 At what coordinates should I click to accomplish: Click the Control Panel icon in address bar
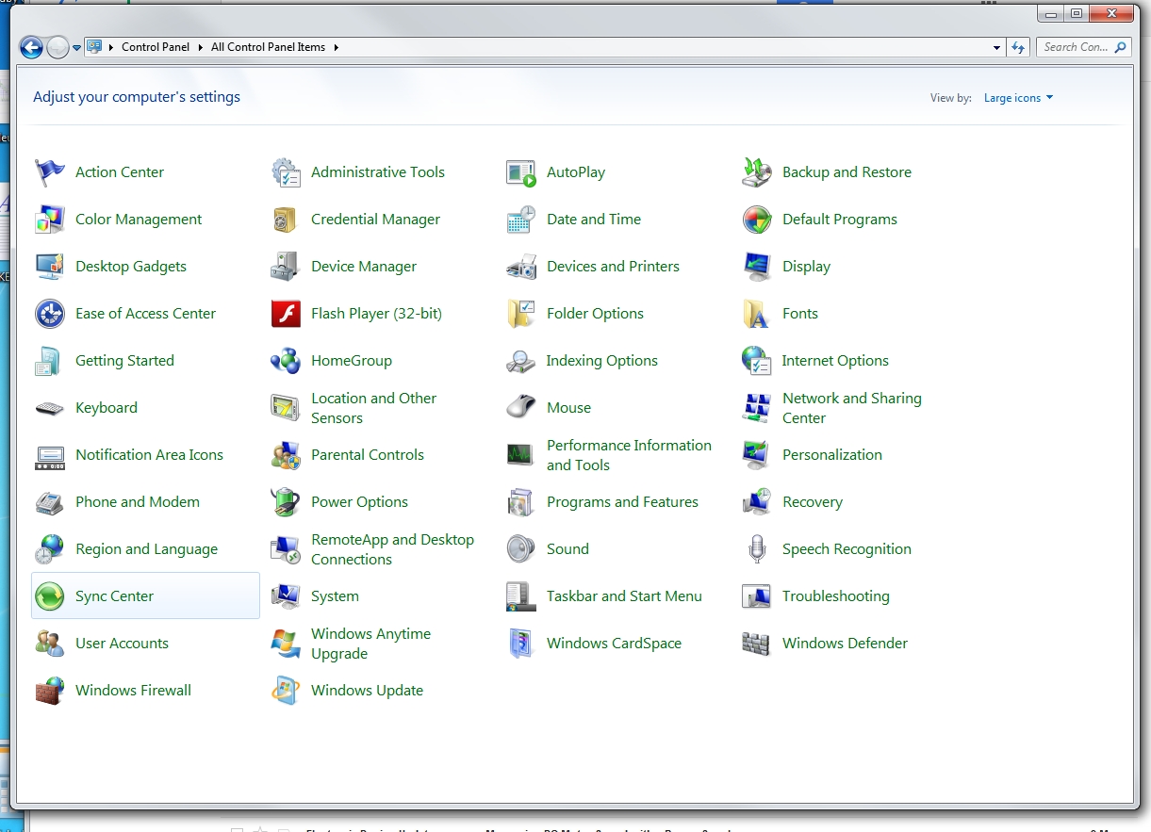94,46
